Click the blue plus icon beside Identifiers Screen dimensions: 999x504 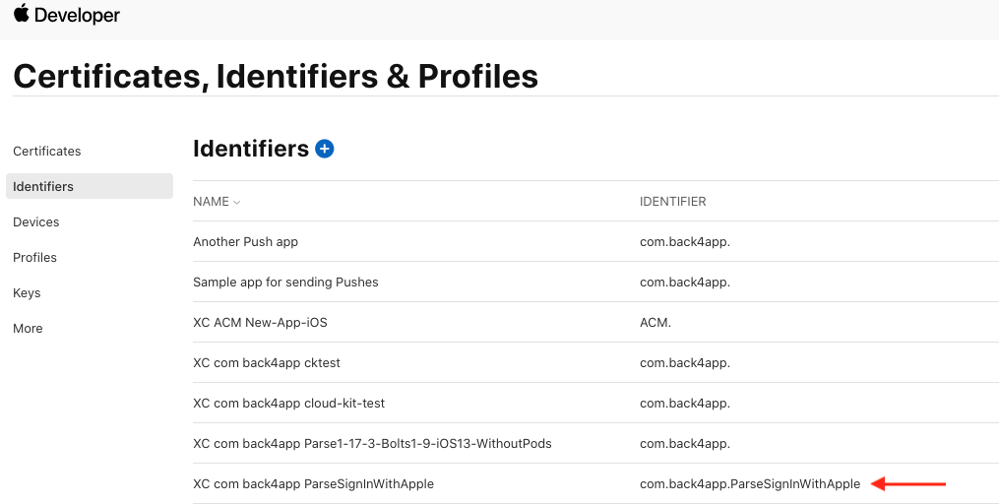tap(324, 149)
